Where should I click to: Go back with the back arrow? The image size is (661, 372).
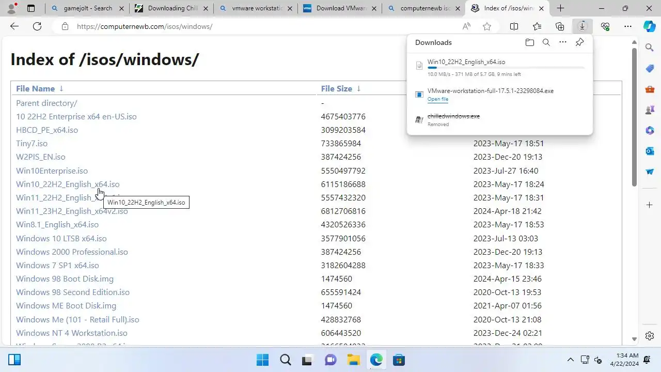coord(14,26)
